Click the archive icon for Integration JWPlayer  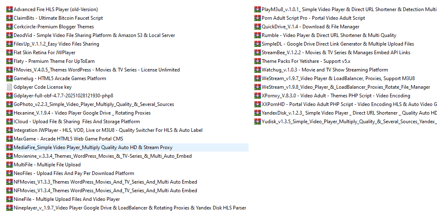tap(9, 130)
